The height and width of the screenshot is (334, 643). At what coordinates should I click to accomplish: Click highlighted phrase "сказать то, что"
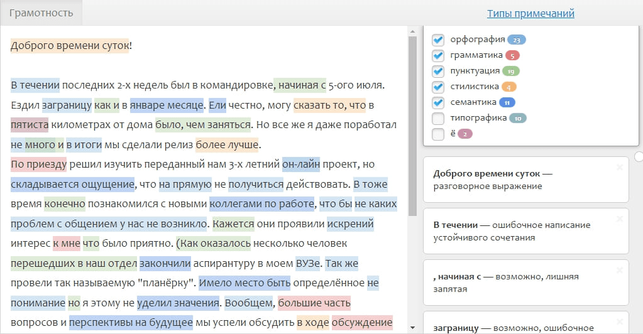click(330, 105)
